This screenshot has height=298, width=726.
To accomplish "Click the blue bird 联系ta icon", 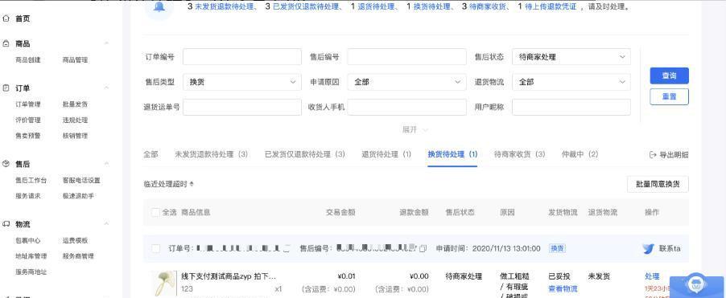I will pos(648,248).
